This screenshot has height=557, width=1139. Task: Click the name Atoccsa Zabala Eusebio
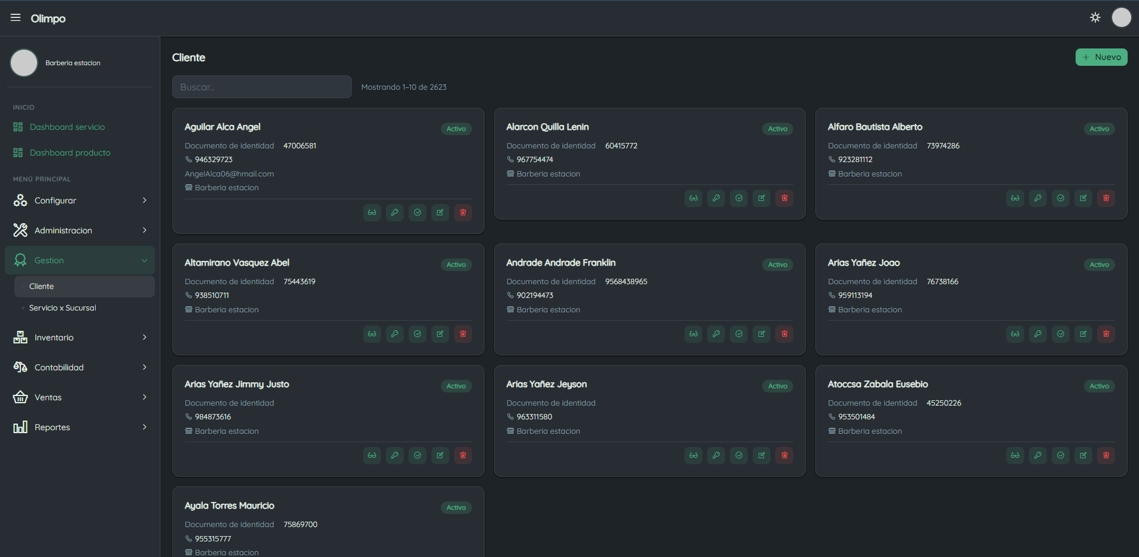coord(878,384)
